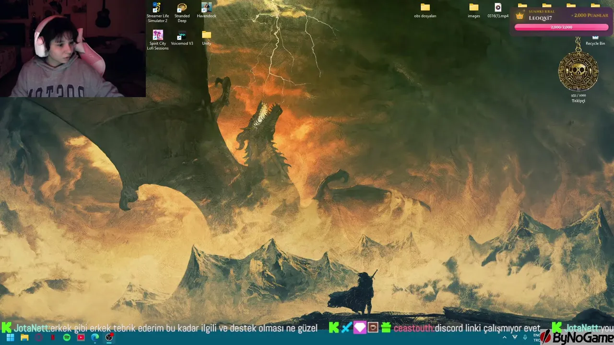Open Spotify from the taskbar
614x345 pixels.
coord(67,337)
